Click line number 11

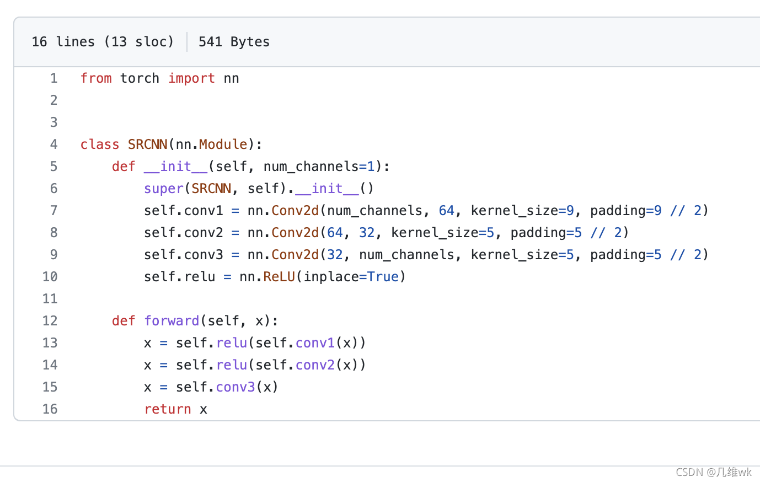[x=50, y=299]
